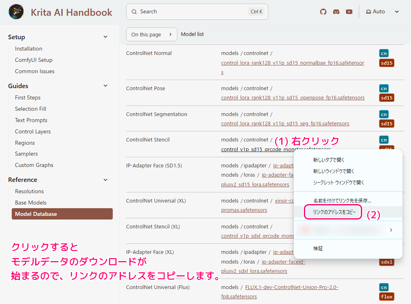Click cn badge in ControlNet Normal row
Viewport: 411px width, 304px height.
click(384, 53)
